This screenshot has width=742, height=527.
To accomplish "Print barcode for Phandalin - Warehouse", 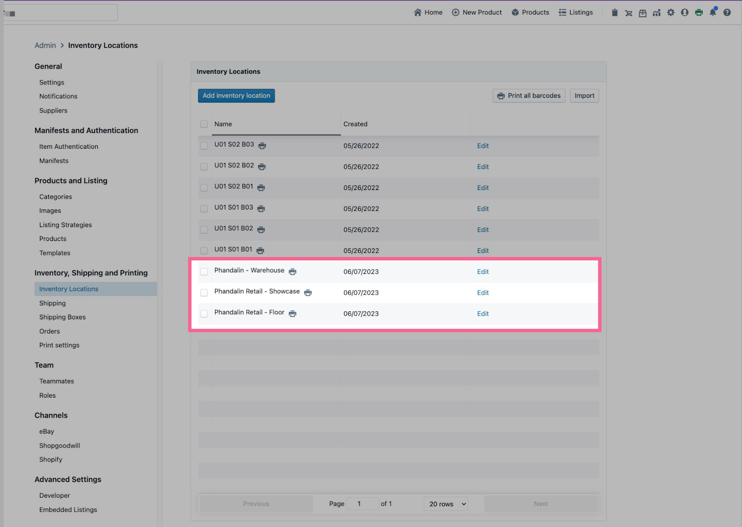I will [x=293, y=272].
